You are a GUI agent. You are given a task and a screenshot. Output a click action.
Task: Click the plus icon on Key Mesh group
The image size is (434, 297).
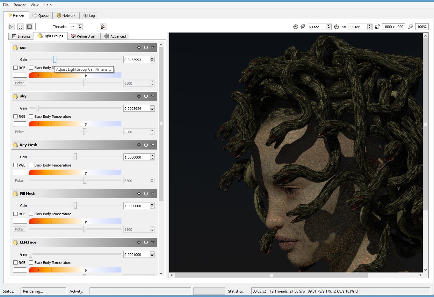coord(139,145)
